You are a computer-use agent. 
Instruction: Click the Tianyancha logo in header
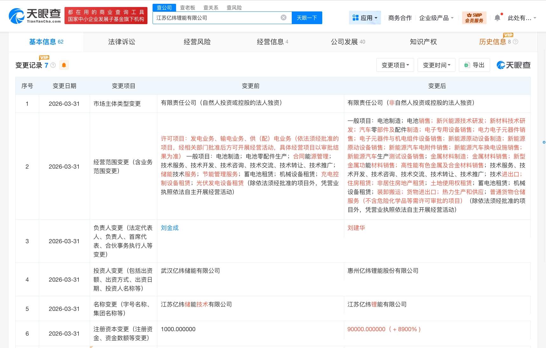(x=35, y=16)
